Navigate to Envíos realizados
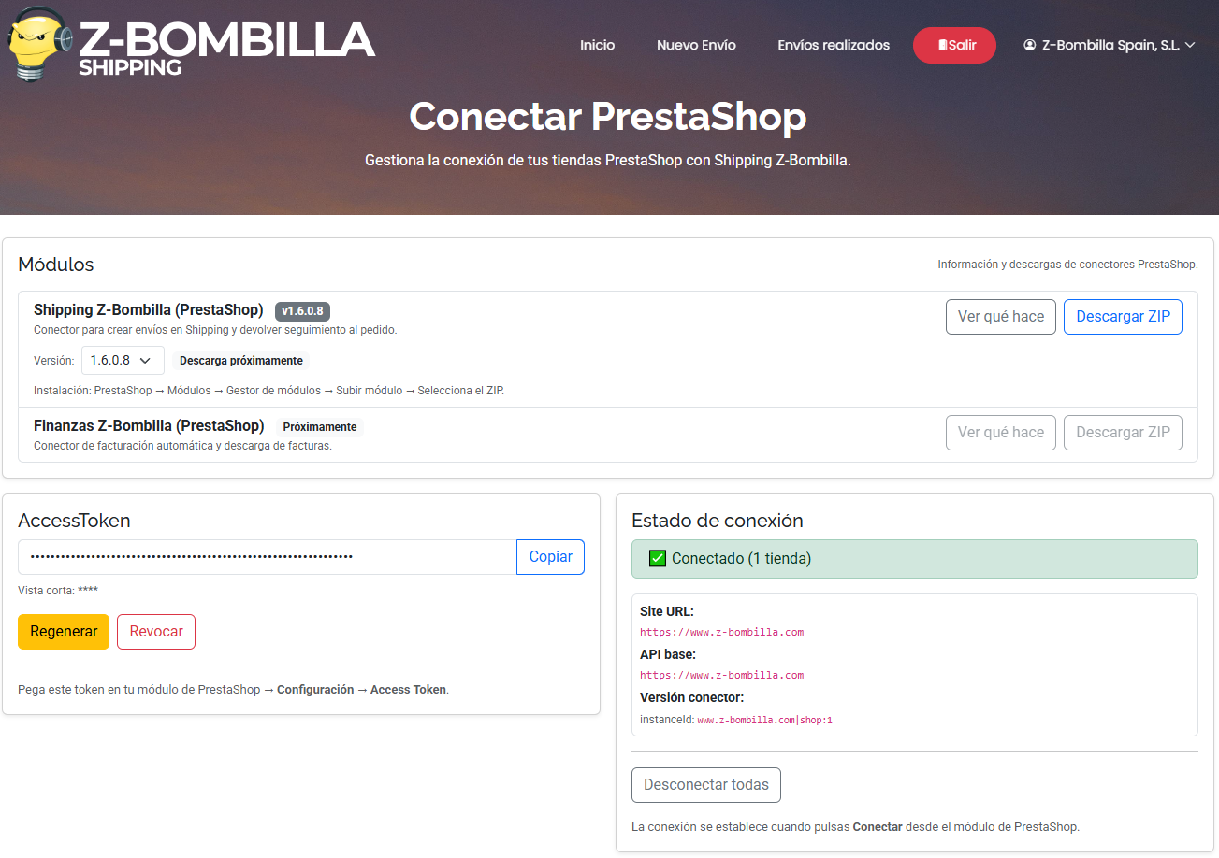1219x858 pixels. coord(834,45)
